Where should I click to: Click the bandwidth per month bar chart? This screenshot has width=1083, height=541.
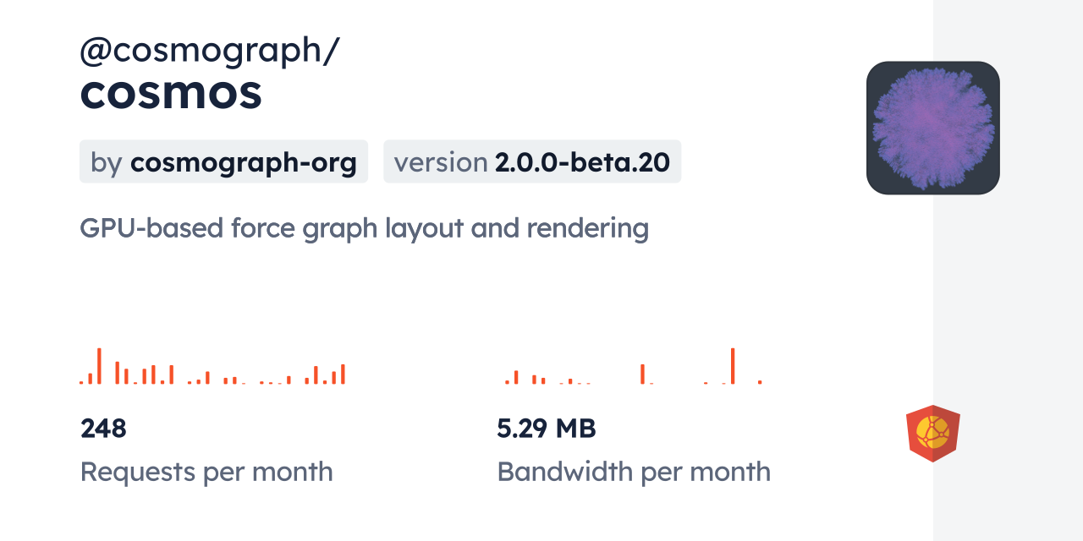pos(634,367)
